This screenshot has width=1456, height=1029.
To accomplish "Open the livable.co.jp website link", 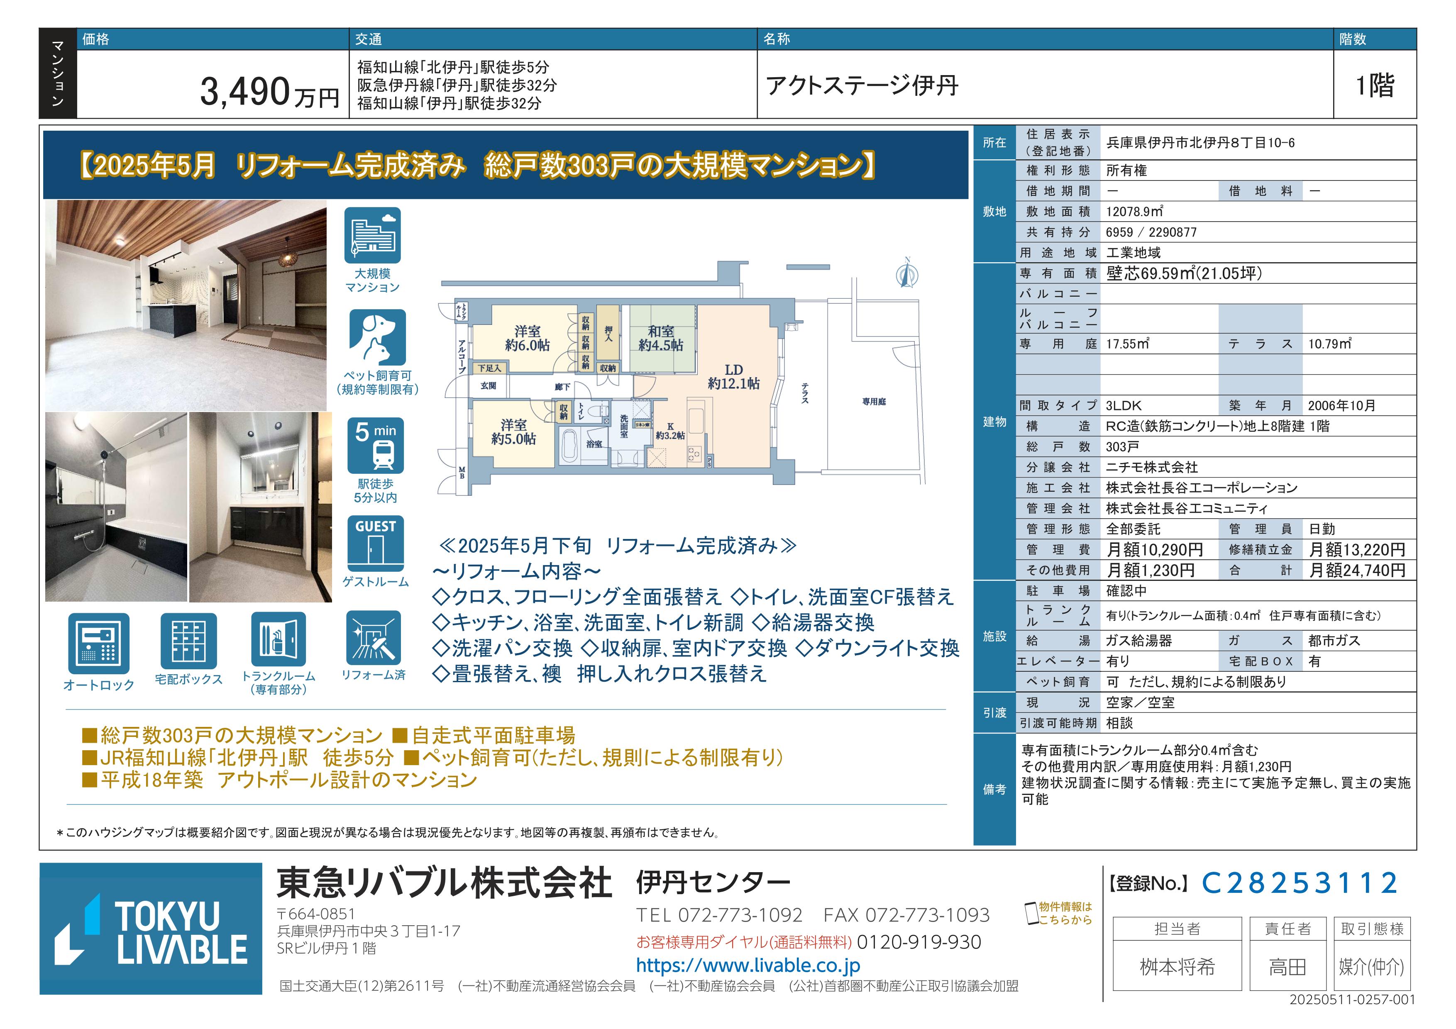I will [748, 966].
